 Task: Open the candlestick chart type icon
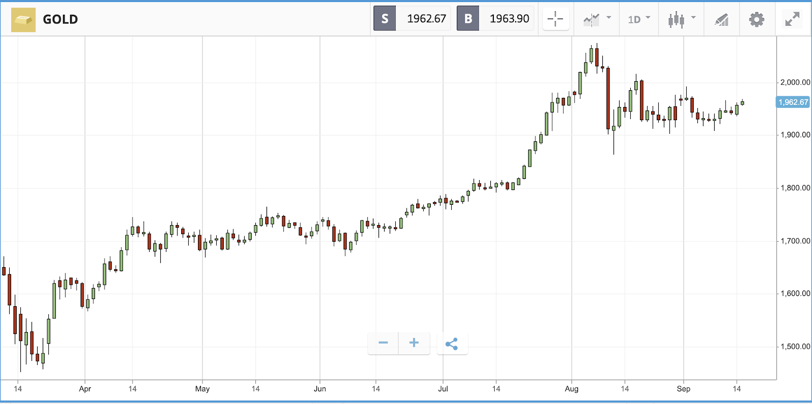(x=676, y=20)
